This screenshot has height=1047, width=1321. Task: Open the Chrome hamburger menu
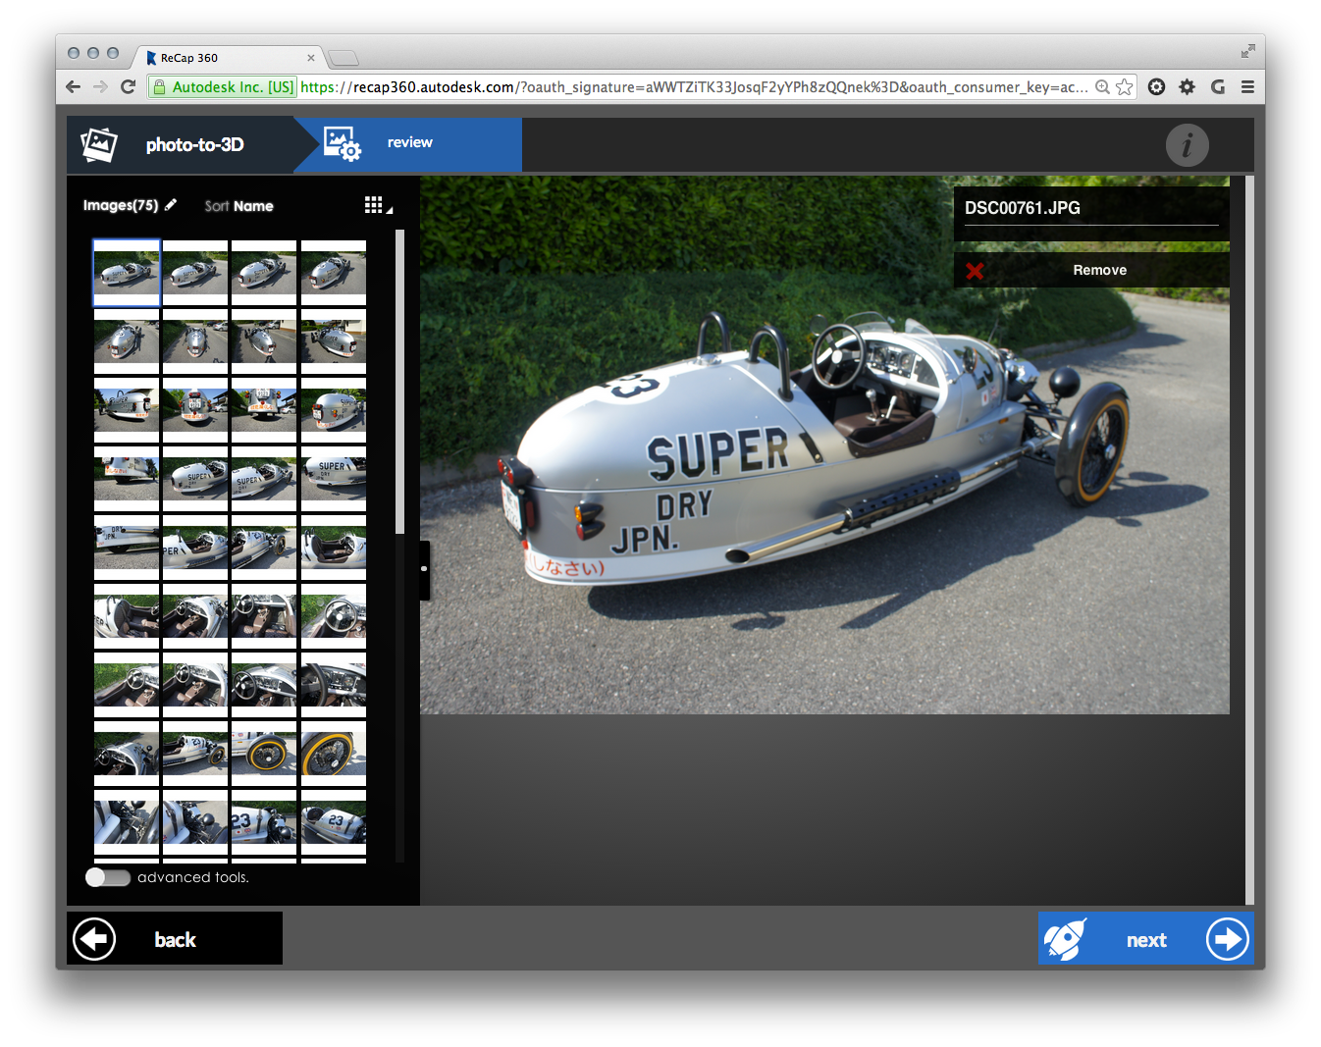pyautogui.click(x=1247, y=87)
